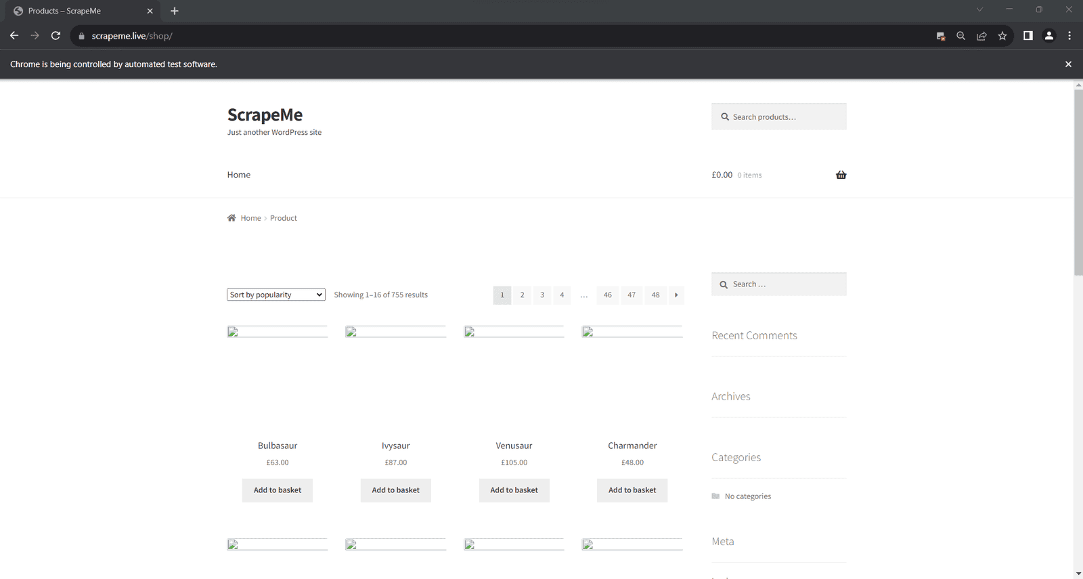
Task: Open the ScrapeMe site title link
Action: [x=265, y=115]
